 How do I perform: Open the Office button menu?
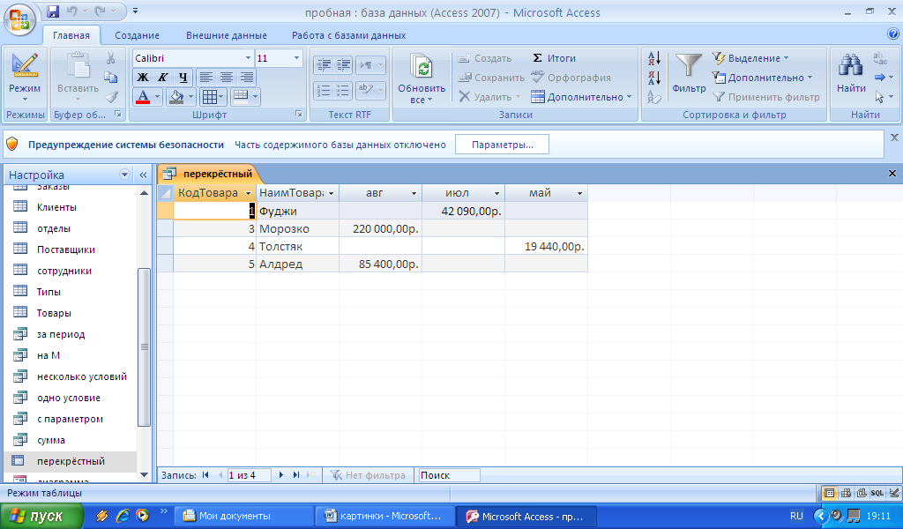[19, 20]
